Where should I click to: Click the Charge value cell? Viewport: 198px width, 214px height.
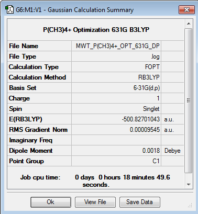point(116,98)
